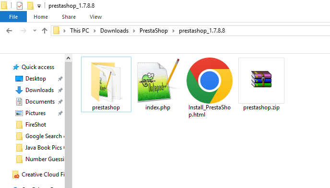
Task: Navigate to Downloads in breadcrumb
Action: point(114,31)
